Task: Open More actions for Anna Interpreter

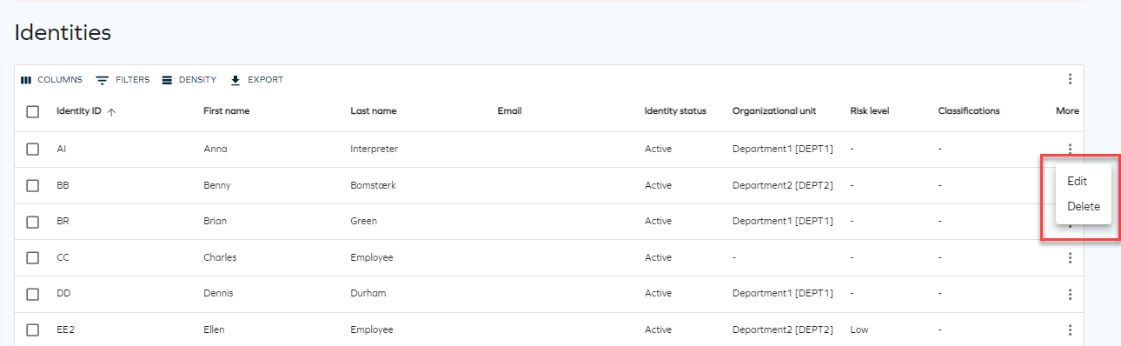Action: point(1070,149)
